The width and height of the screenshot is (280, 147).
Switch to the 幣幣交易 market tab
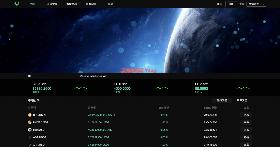click(242, 100)
